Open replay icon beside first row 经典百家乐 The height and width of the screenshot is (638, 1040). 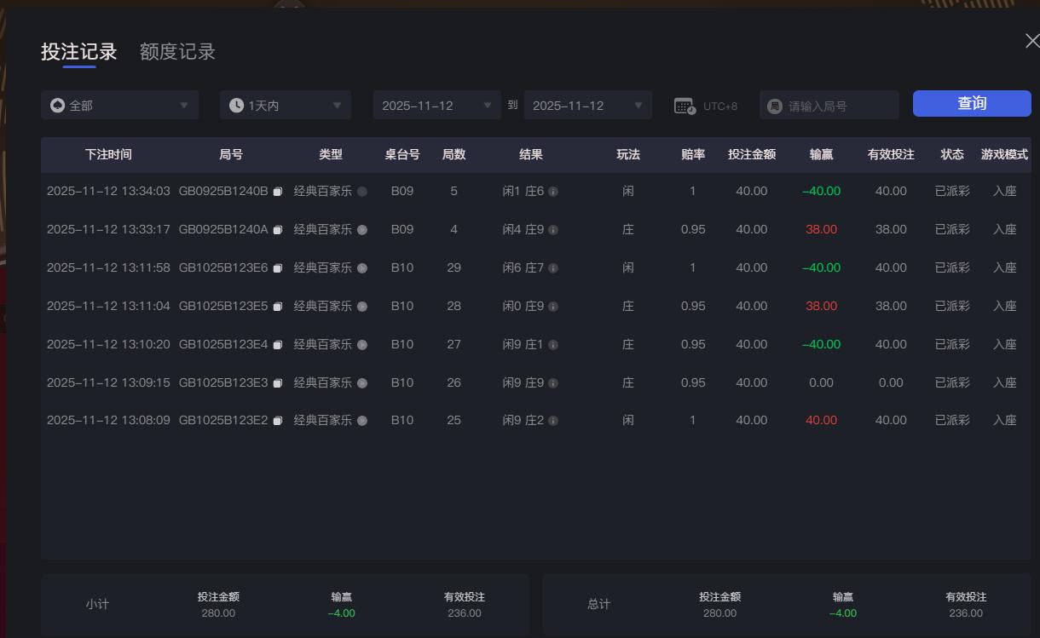coord(361,191)
